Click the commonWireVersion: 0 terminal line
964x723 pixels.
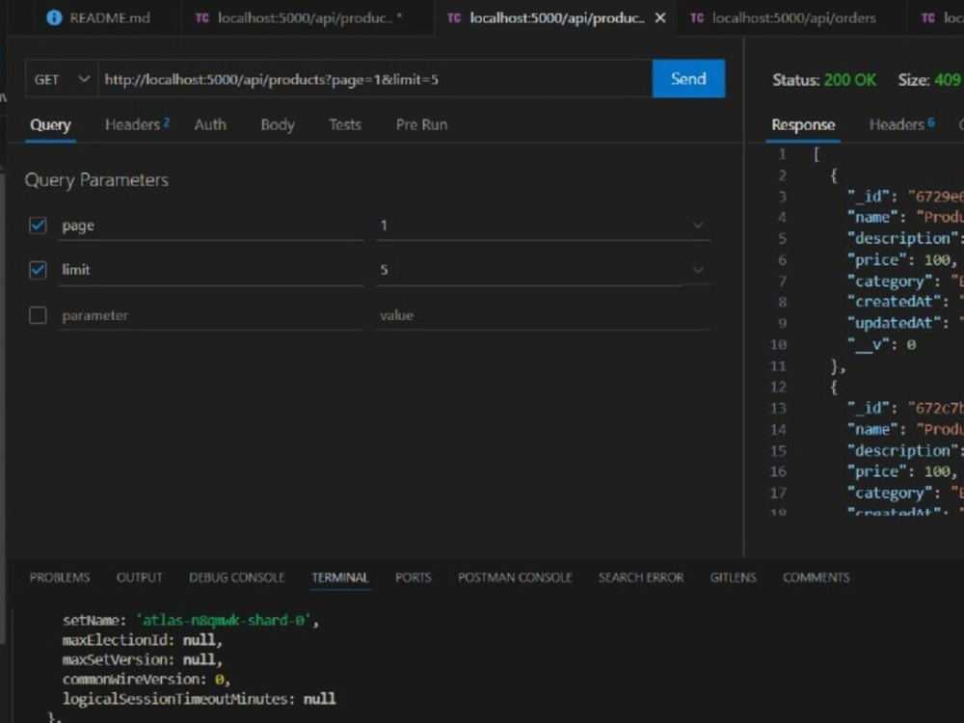coord(147,680)
